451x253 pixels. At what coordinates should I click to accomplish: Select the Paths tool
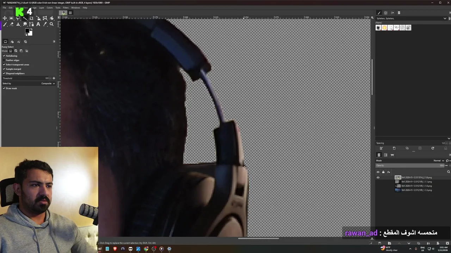31,24
